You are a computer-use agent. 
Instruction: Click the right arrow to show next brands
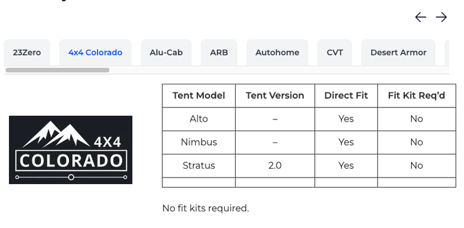pos(441,17)
